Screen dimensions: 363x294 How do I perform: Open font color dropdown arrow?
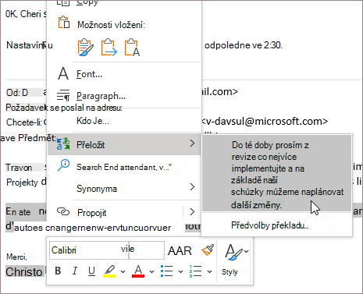pyautogui.click(x=151, y=272)
